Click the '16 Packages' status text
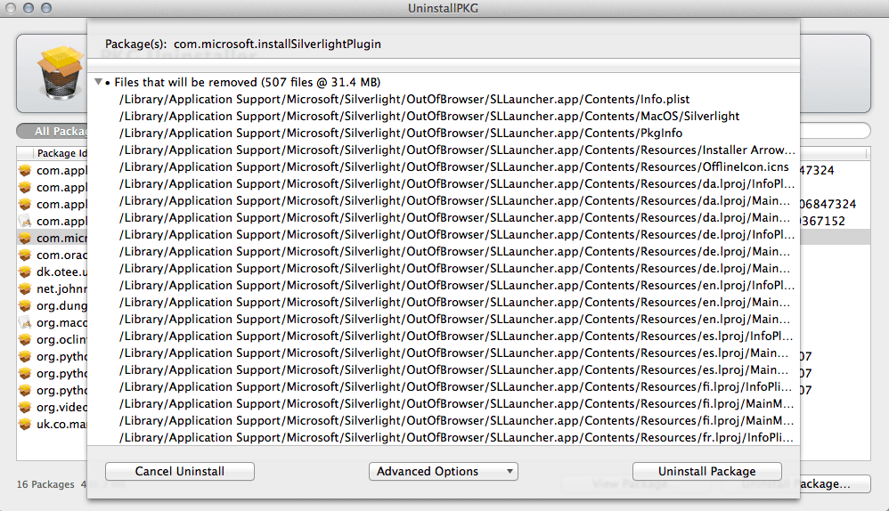This screenshot has width=889, height=511. pyautogui.click(x=45, y=484)
